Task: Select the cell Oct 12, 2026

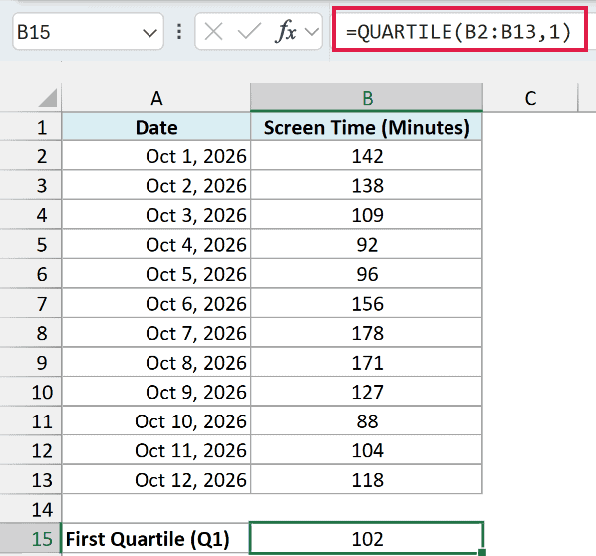Action: [156, 480]
